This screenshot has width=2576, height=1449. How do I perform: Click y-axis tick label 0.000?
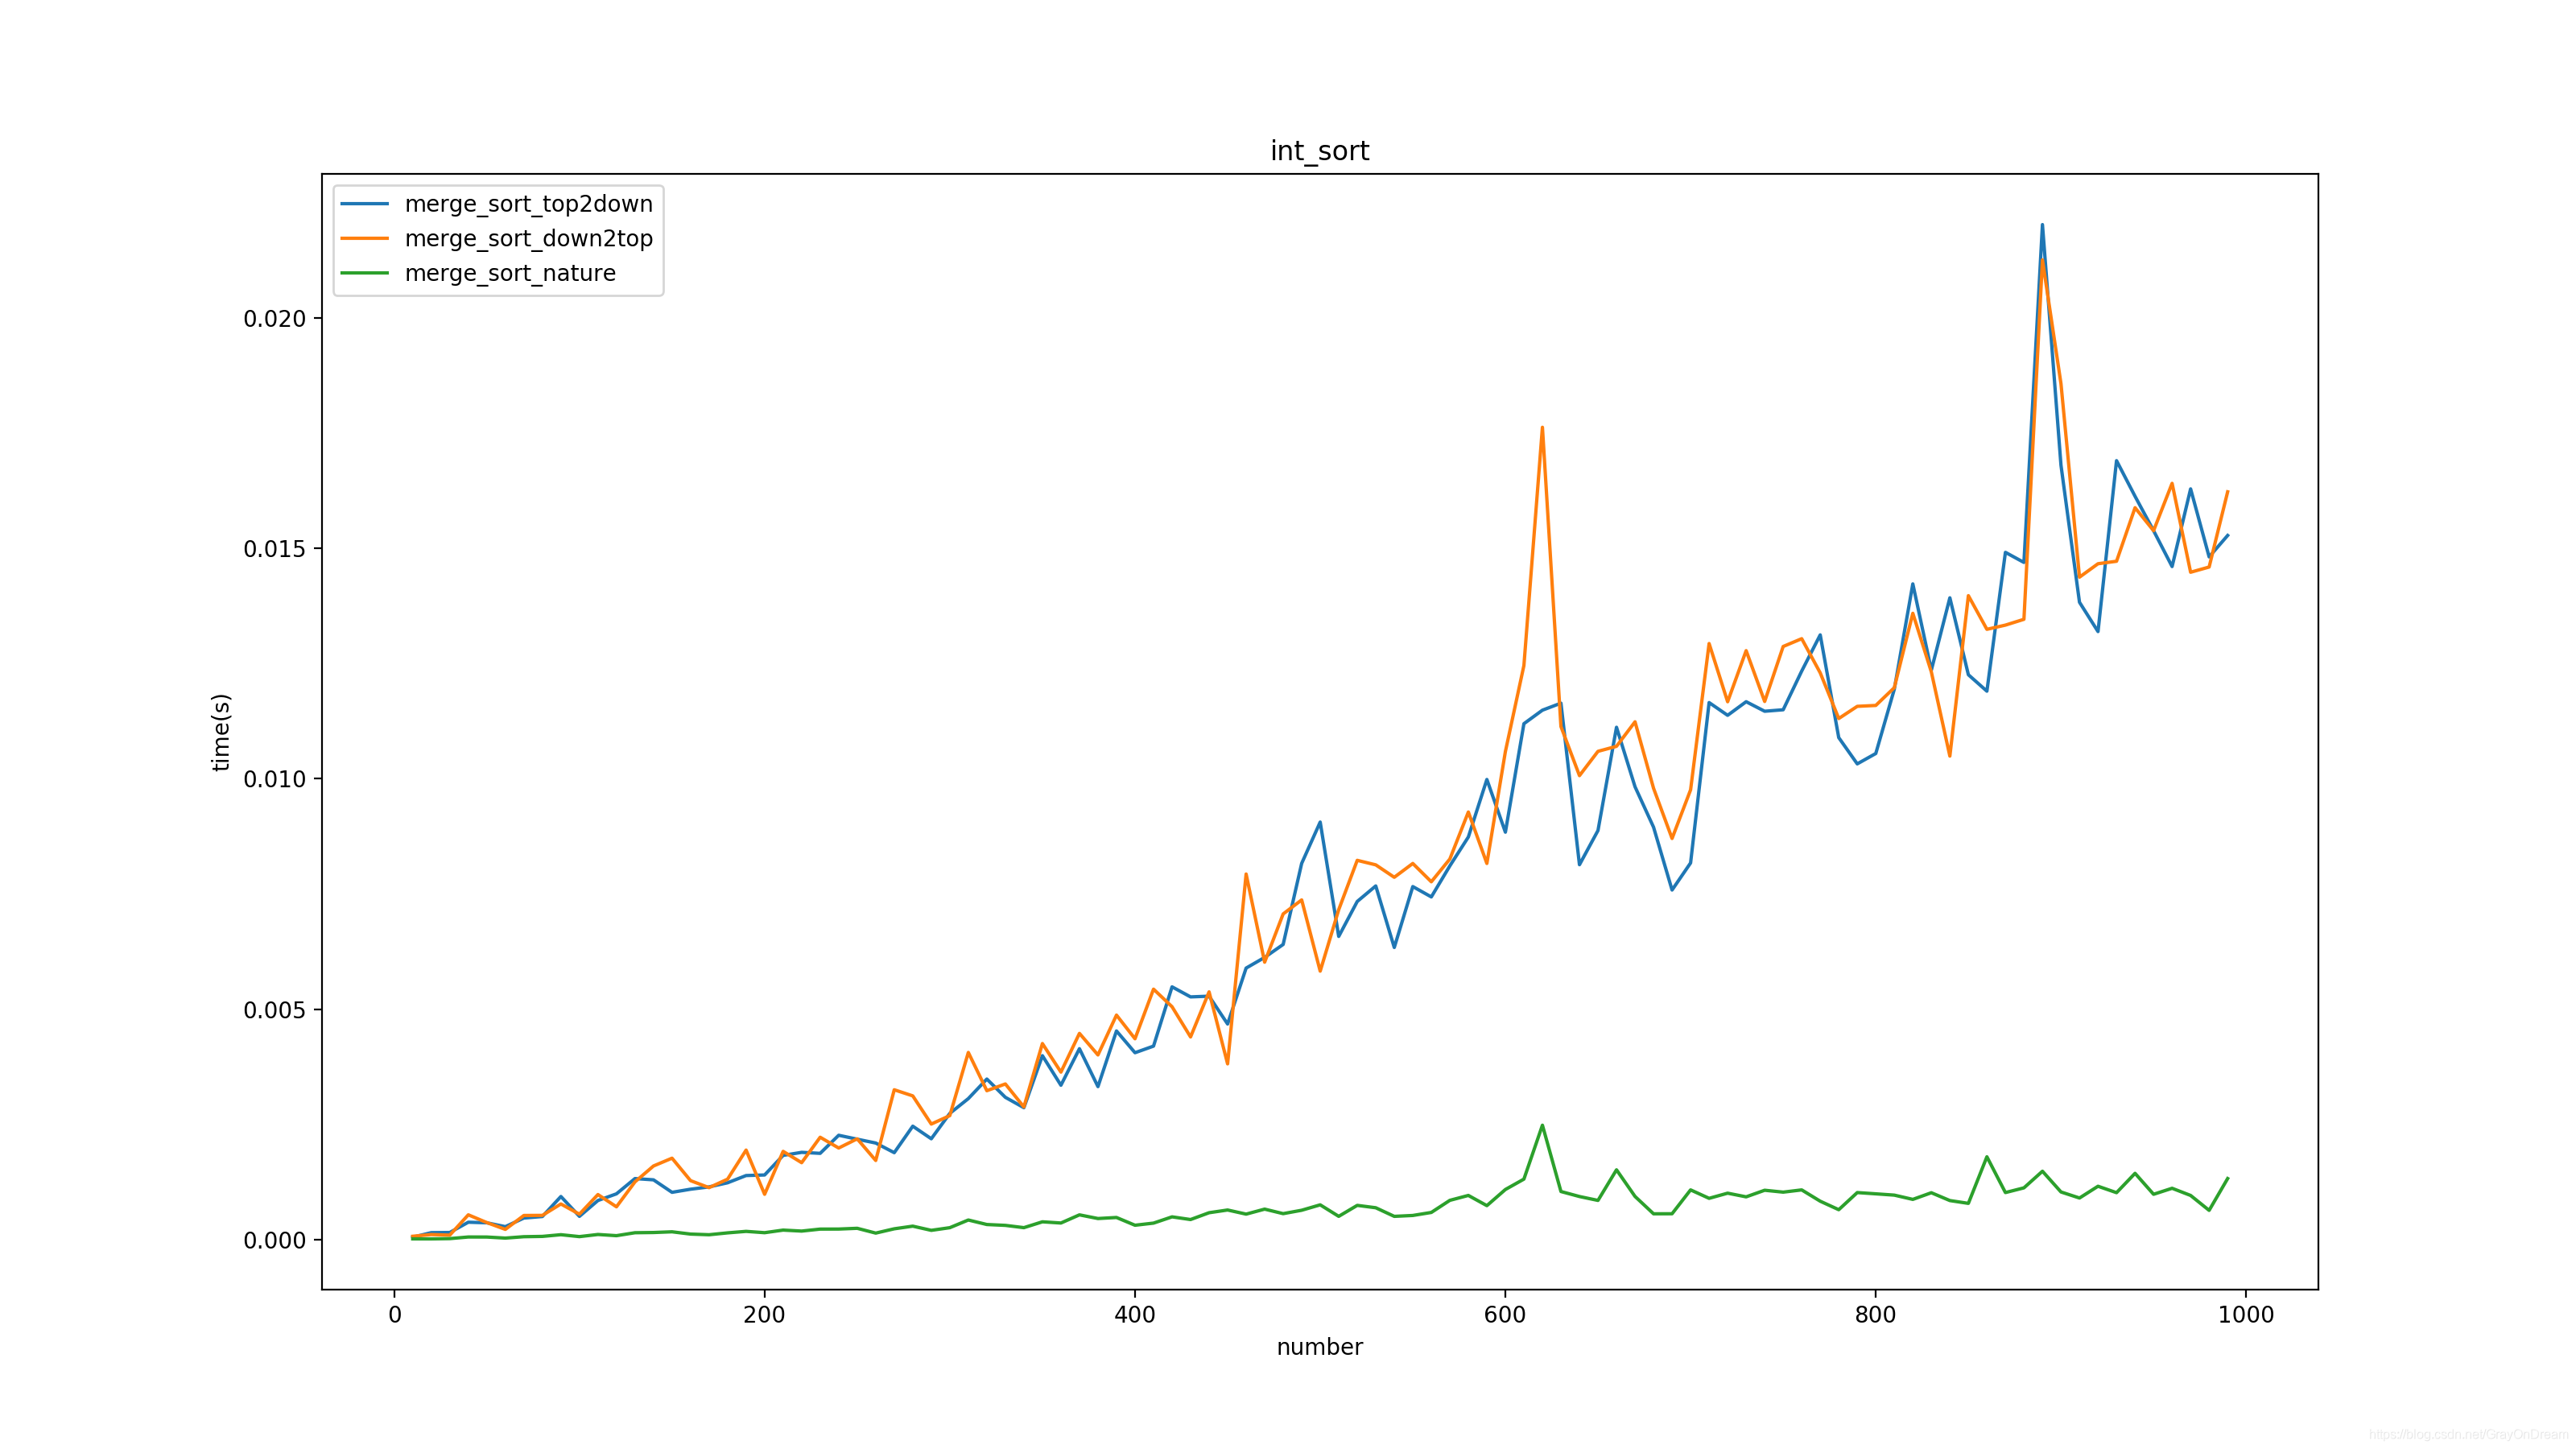point(274,1240)
